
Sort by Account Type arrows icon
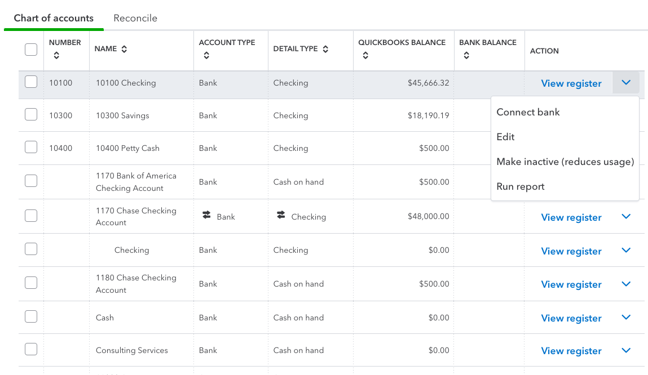pos(206,56)
